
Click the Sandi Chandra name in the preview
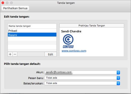(x=71, y=31)
